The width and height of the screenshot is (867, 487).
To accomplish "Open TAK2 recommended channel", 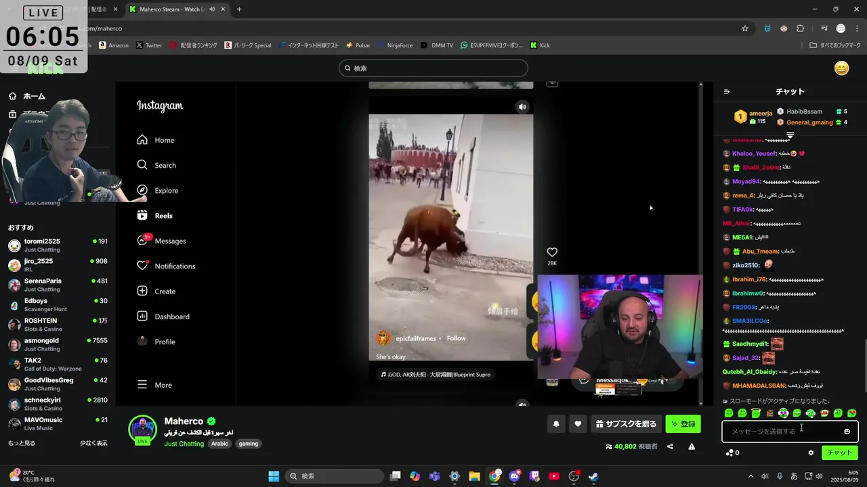I will coord(58,364).
